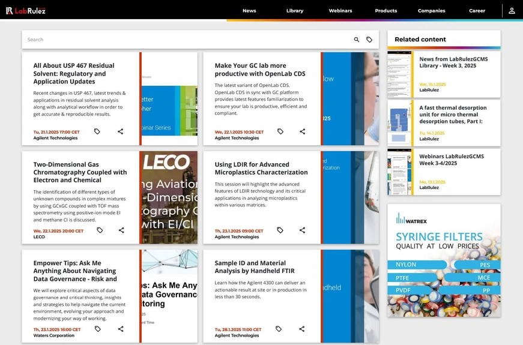Click 'We, 22.1.2025 20:00 CET' date text
The image size is (523, 345).
point(58,230)
